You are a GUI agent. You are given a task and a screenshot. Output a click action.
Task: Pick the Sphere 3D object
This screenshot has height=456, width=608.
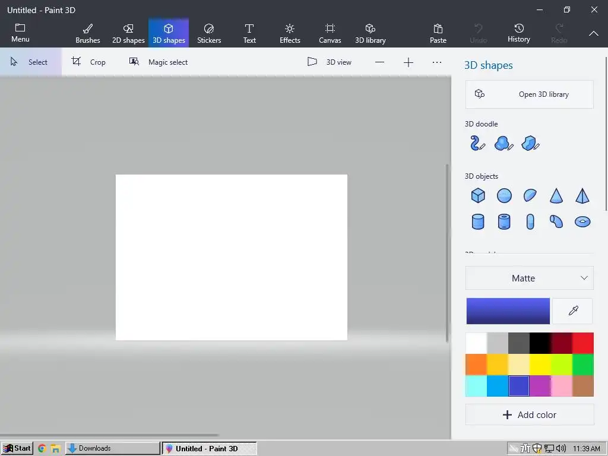pos(504,195)
